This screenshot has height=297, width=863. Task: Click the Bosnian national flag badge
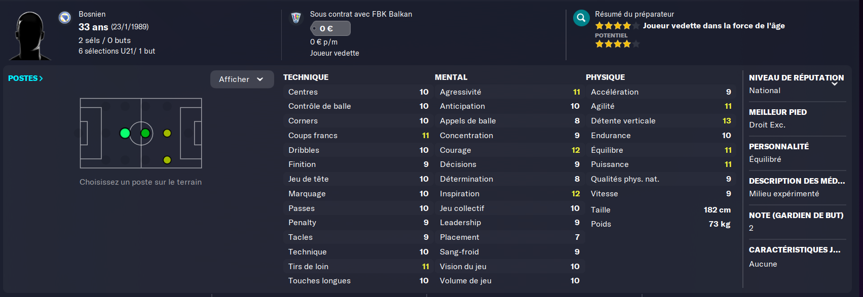65,18
